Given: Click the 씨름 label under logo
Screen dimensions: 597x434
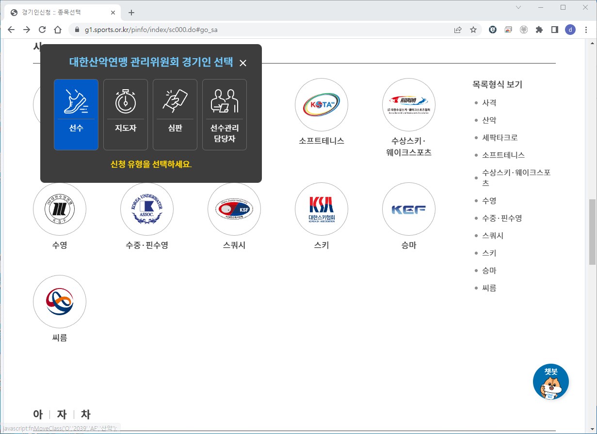Looking at the screenshot, I should click(60, 338).
